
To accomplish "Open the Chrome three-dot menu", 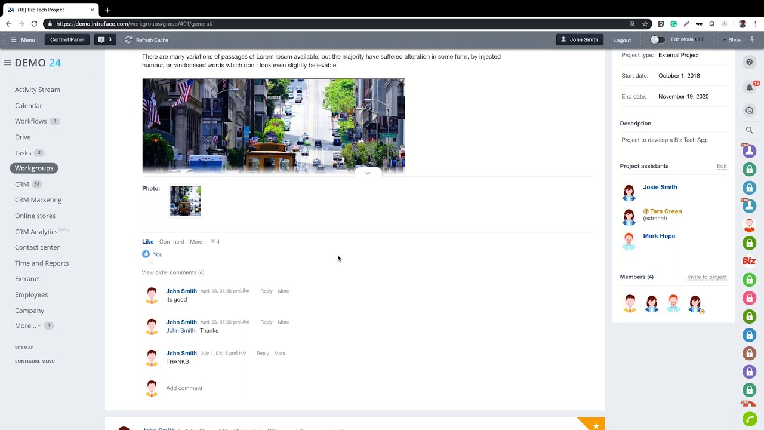I will [x=756, y=24].
